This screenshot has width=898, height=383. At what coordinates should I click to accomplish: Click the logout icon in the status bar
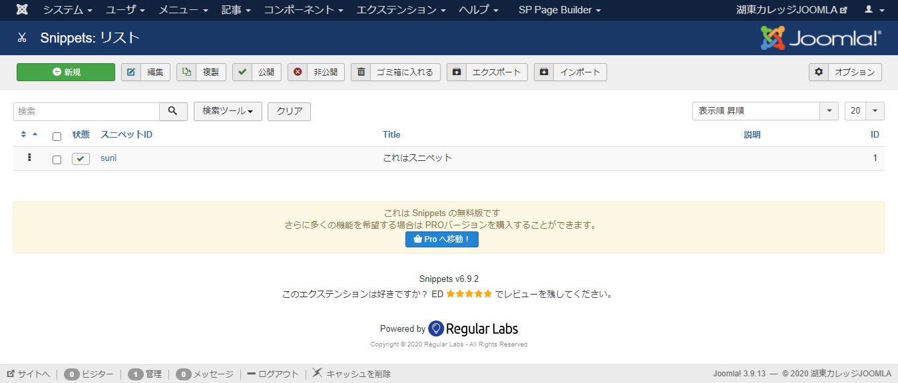(x=252, y=374)
